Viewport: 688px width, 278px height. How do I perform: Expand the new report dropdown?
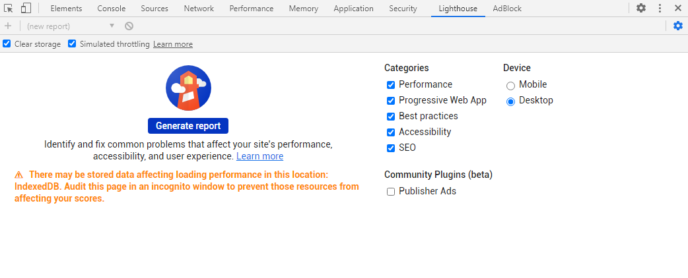(x=70, y=26)
